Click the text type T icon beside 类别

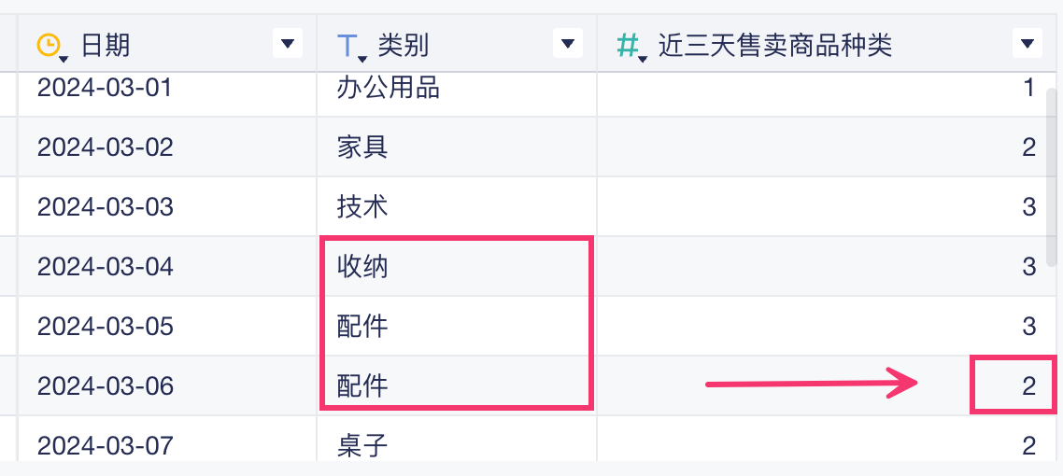348,44
